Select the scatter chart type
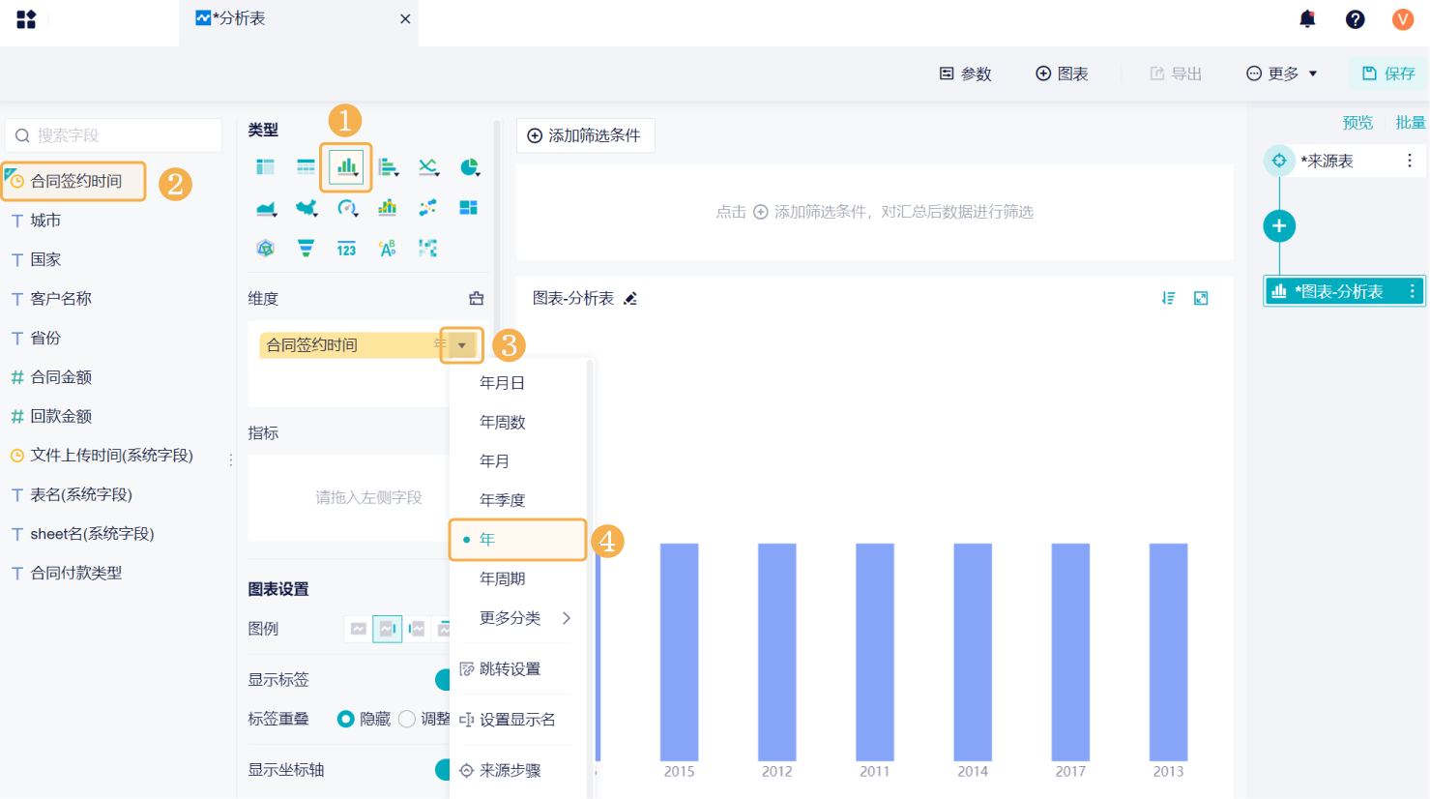The image size is (1430, 799). point(428,207)
